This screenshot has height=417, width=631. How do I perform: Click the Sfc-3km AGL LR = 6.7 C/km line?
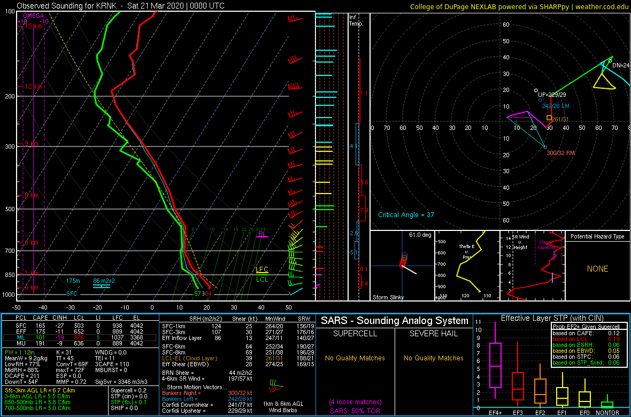(x=40, y=390)
